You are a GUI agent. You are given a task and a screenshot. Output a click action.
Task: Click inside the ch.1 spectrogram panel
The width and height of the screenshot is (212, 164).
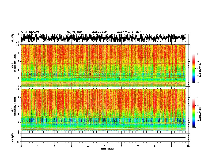click(103, 65)
